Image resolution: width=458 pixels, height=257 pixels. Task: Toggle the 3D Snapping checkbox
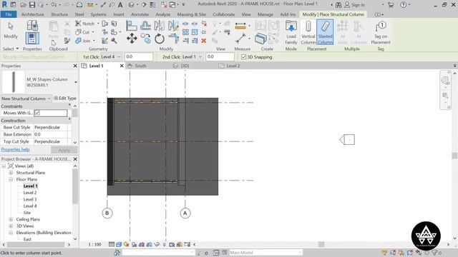243,57
